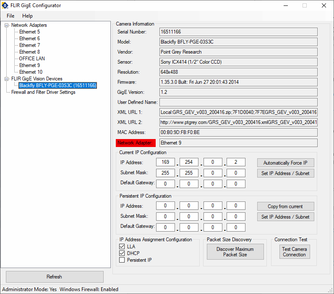This screenshot has width=334, height=294.
Task: Select Ethernet 5 adapter in tree
Action: click(x=29, y=32)
